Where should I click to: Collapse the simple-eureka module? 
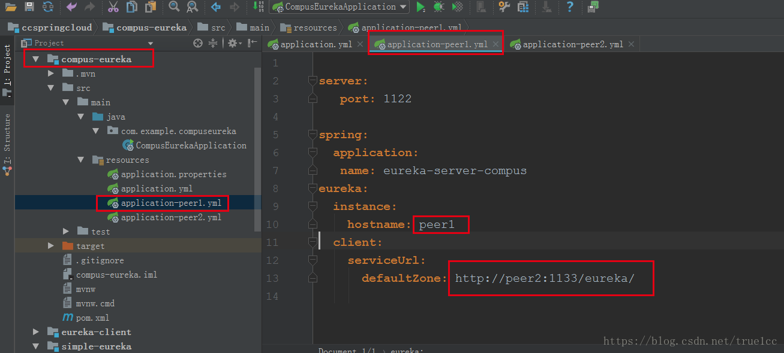point(36,346)
